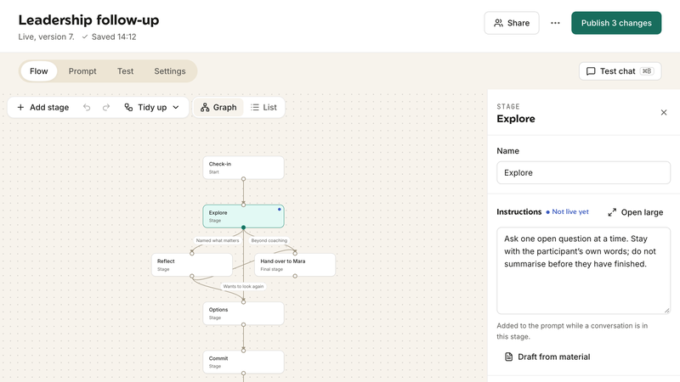Select the Explore stage node
Image resolution: width=680 pixels, height=382 pixels.
(243, 216)
